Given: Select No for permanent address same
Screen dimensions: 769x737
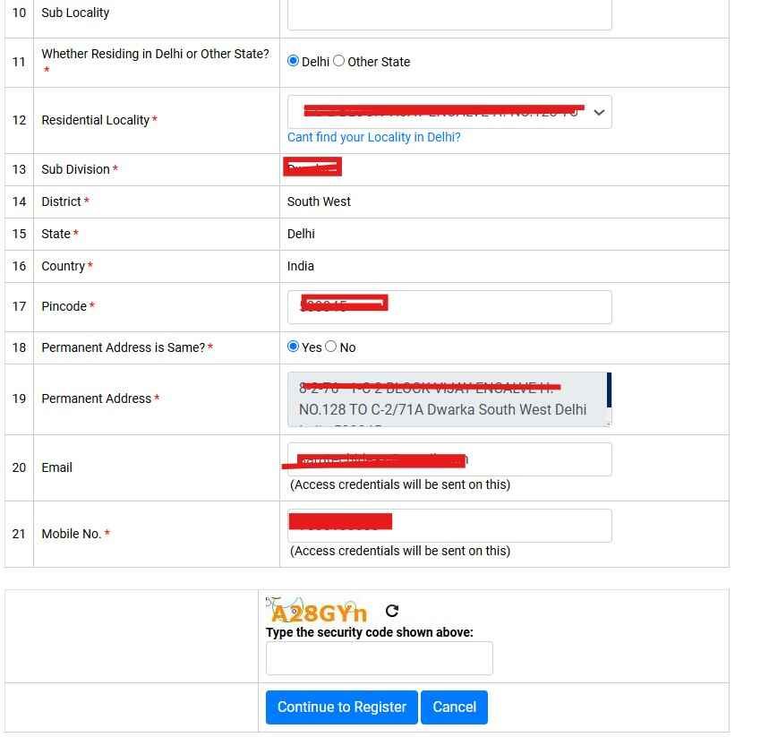Looking at the screenshot, I should 330,347.
